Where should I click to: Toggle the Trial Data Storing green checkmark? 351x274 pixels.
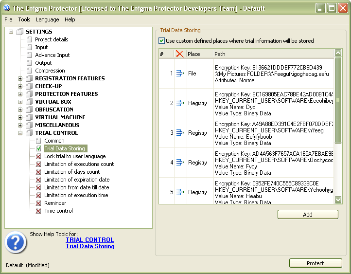(x=38, y=148)
